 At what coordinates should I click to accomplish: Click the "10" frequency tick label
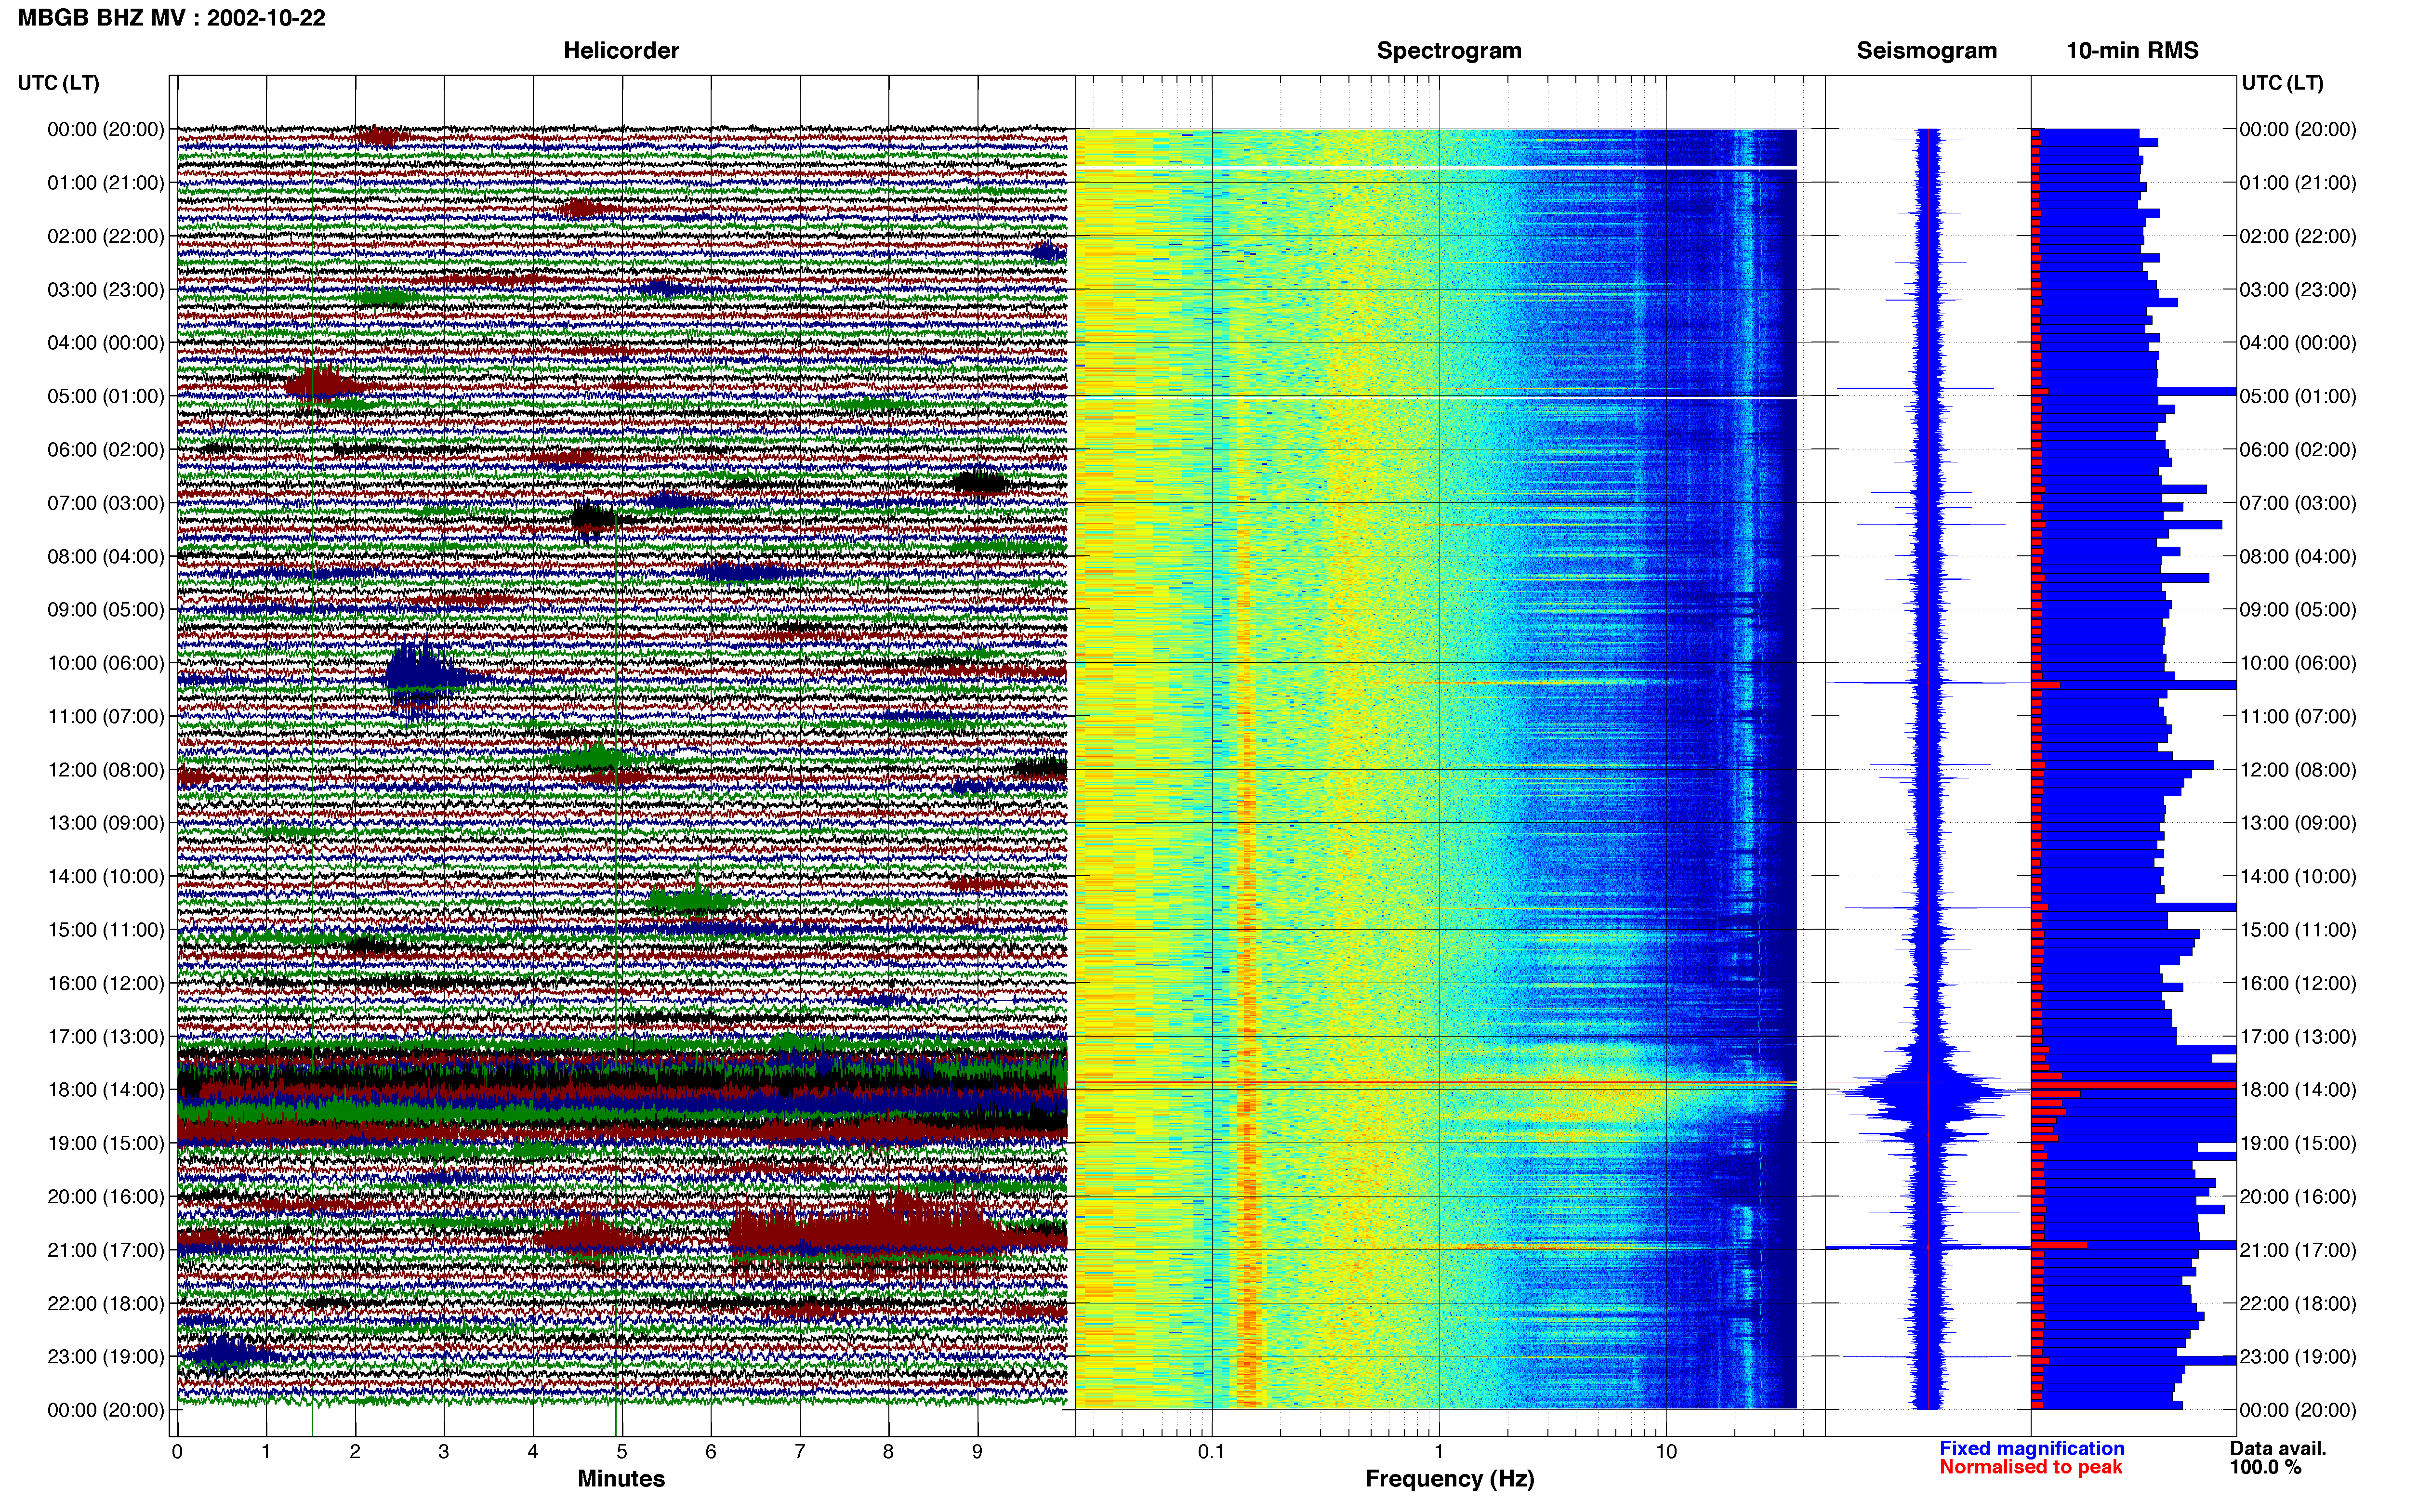(1665, 1451)
